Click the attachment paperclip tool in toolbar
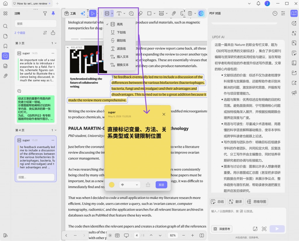This screenshot has width=299, height=241. (174, 13)
